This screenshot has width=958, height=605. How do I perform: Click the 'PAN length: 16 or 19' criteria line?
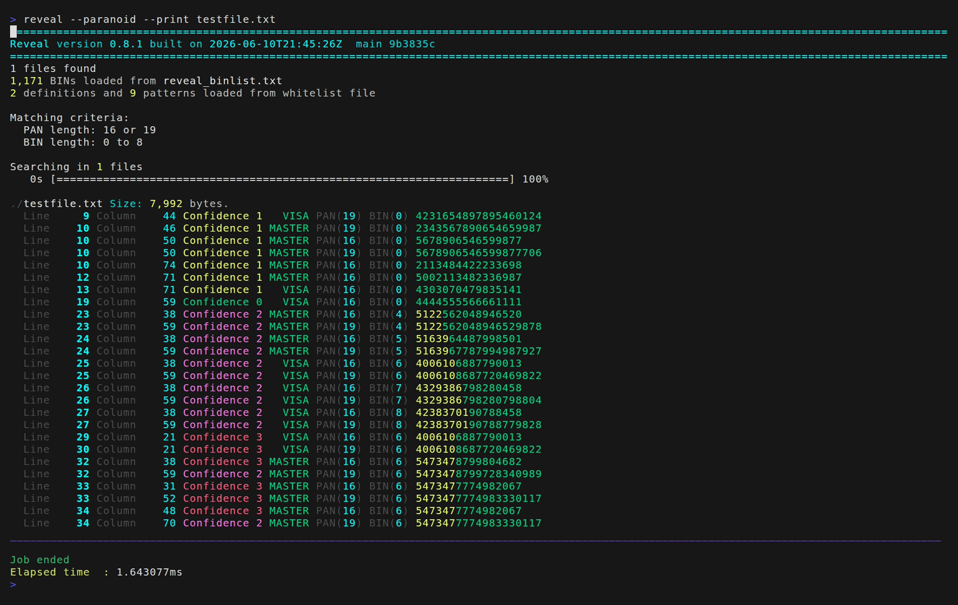(x=90, y=130)
